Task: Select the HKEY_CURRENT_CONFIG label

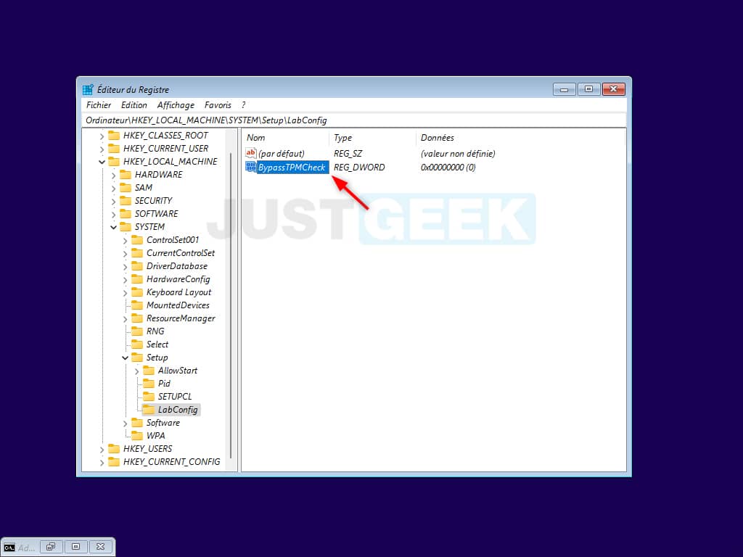Action: [171, 462]
